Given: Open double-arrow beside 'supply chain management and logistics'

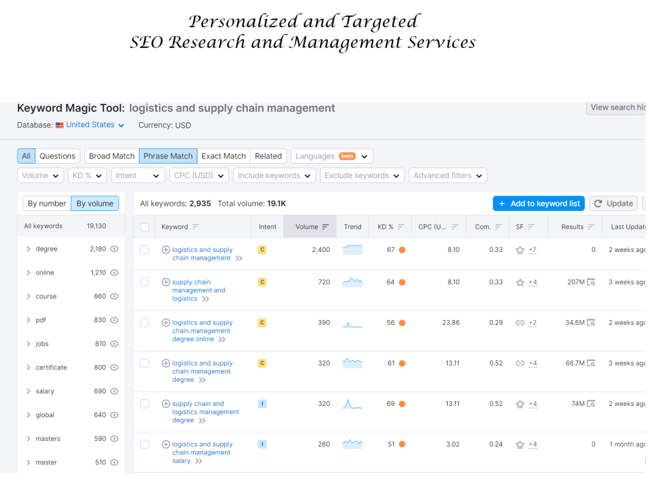Looking at the screenshot, I should pos(206,299).
